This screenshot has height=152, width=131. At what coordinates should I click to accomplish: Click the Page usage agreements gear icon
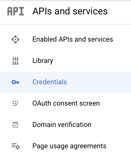[x=16, y=146]
